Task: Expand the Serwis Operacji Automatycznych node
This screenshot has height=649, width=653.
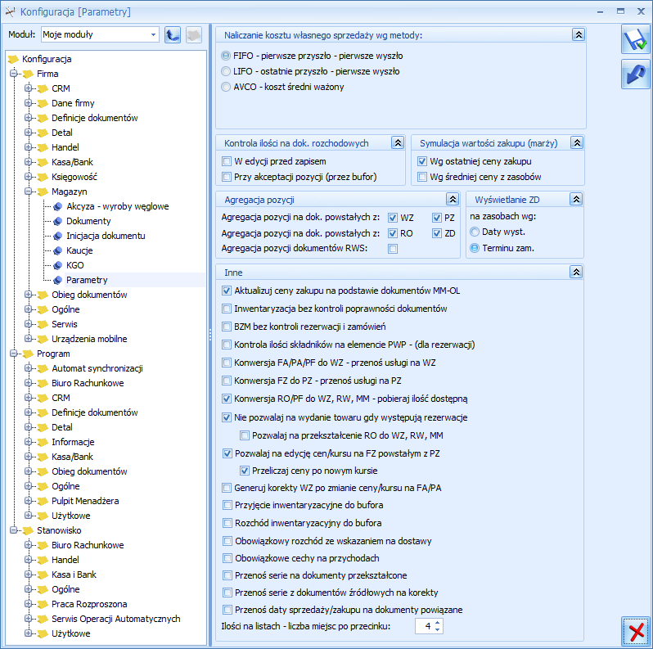Action: tap(29, 619)
